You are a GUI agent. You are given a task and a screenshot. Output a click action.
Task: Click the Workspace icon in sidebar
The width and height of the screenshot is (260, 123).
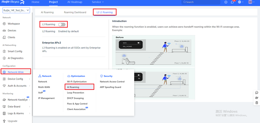point(4,24)
